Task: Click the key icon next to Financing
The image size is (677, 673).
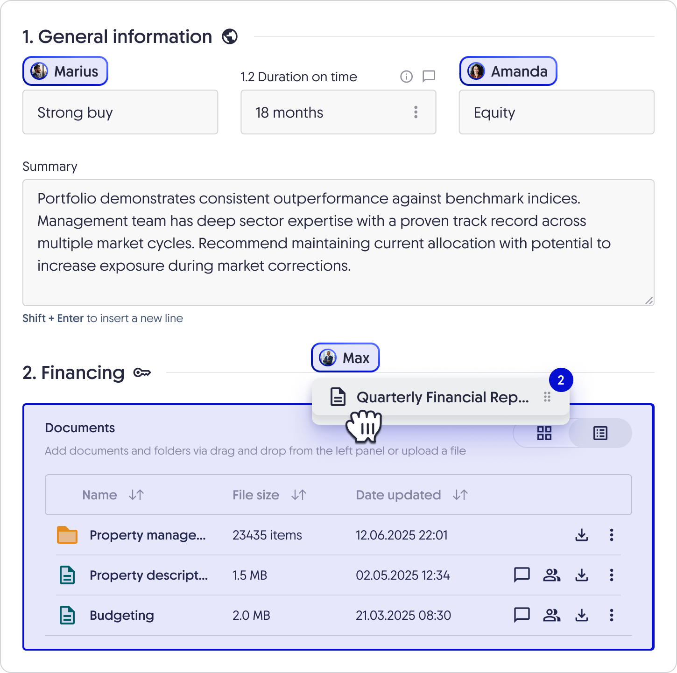Action: coord(142,373)
